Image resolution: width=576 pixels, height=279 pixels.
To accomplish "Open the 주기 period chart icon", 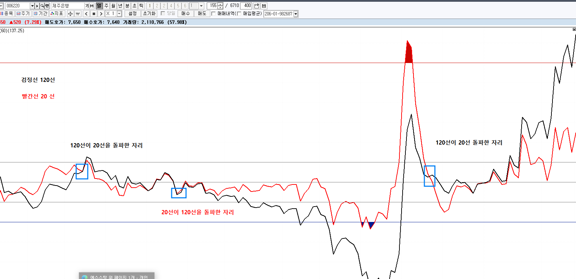I will pyautogui.click(x=23, y=14).
